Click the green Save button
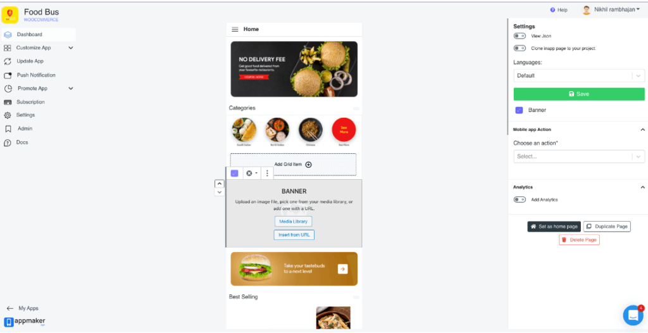This screenshot has width=648, height=333. 579,94
